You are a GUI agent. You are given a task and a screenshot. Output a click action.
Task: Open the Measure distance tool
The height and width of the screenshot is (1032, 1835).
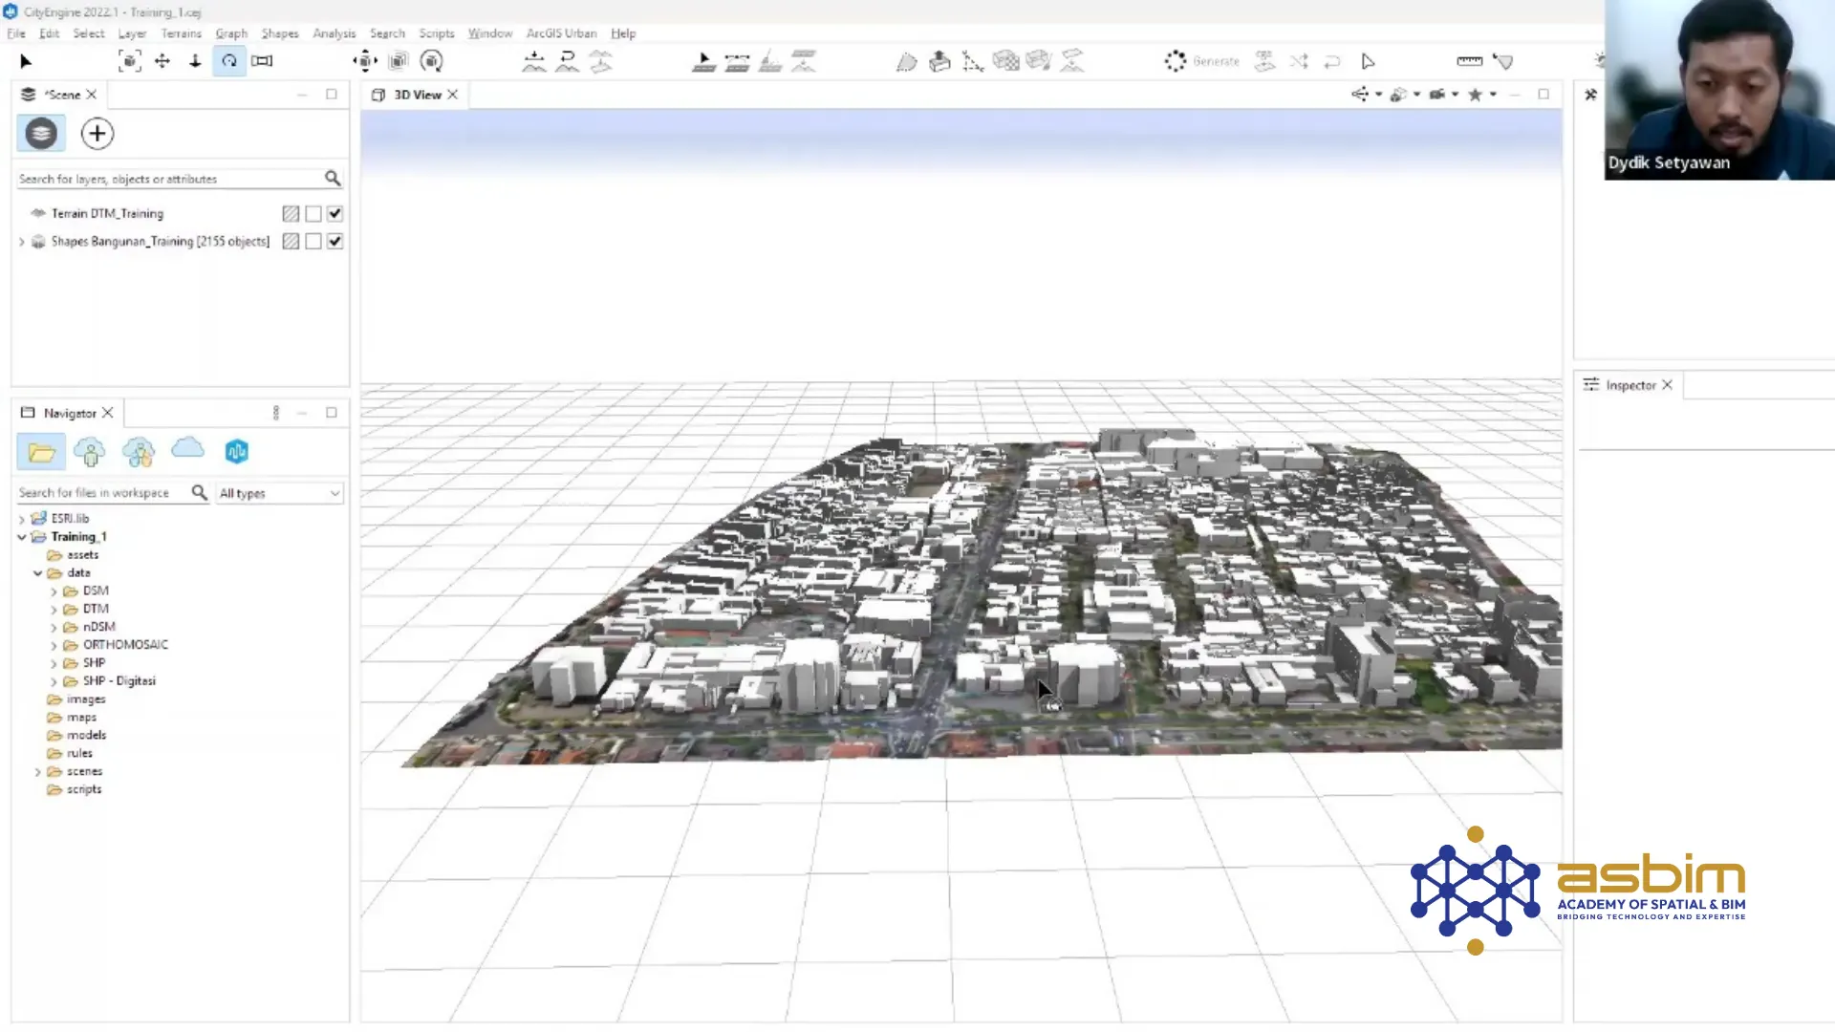[1469, 60]
